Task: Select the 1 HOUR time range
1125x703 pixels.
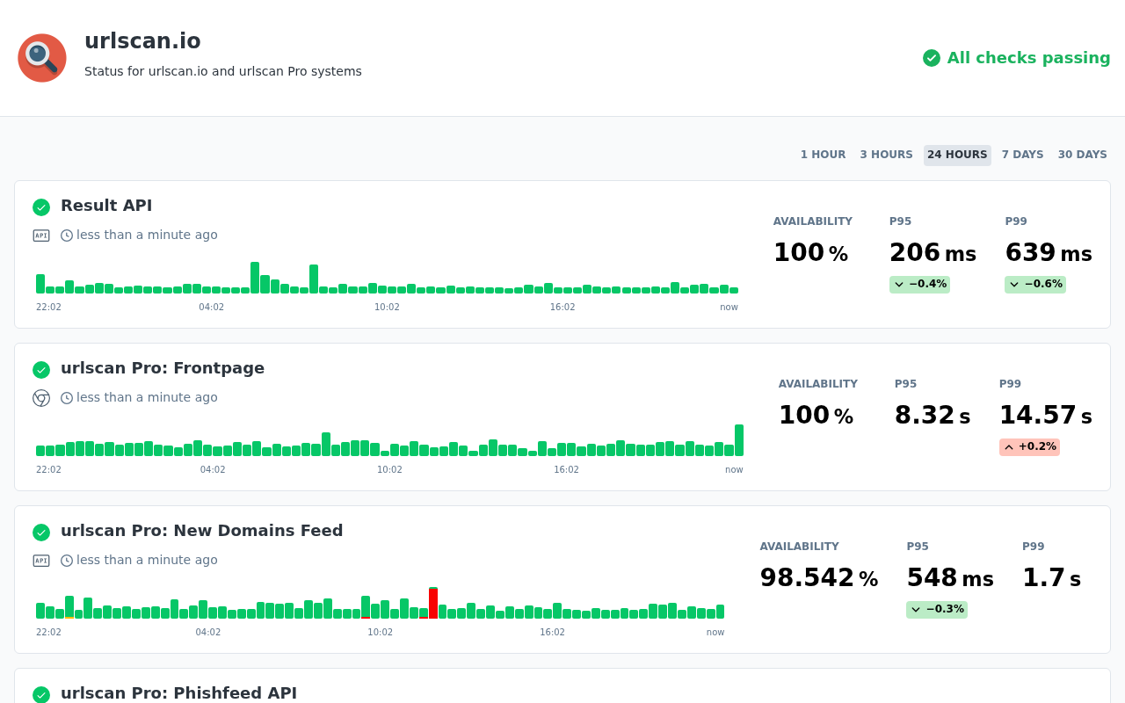Action: (823, 155)
